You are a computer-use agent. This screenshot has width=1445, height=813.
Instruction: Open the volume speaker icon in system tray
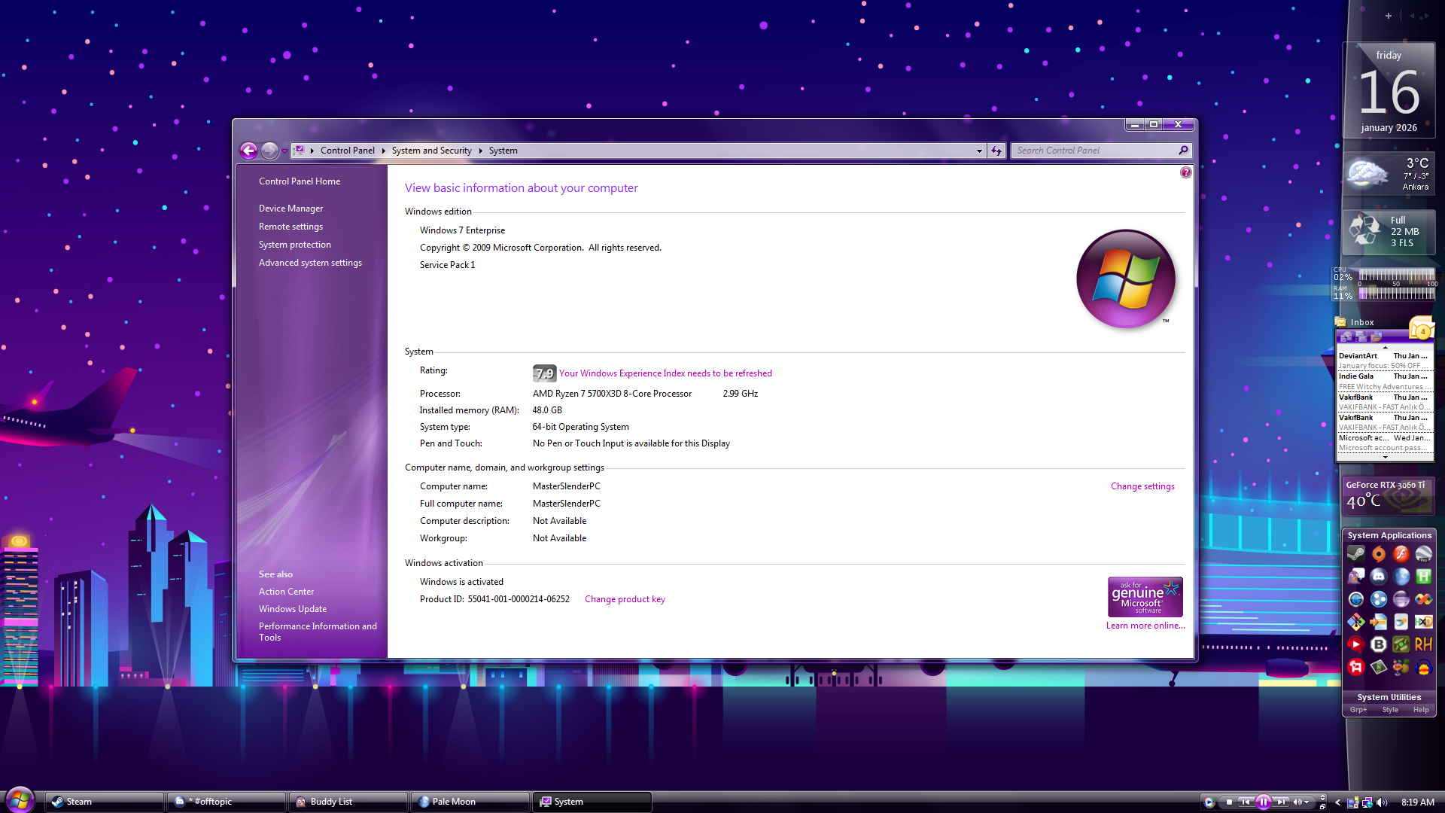click(1382, 802)
